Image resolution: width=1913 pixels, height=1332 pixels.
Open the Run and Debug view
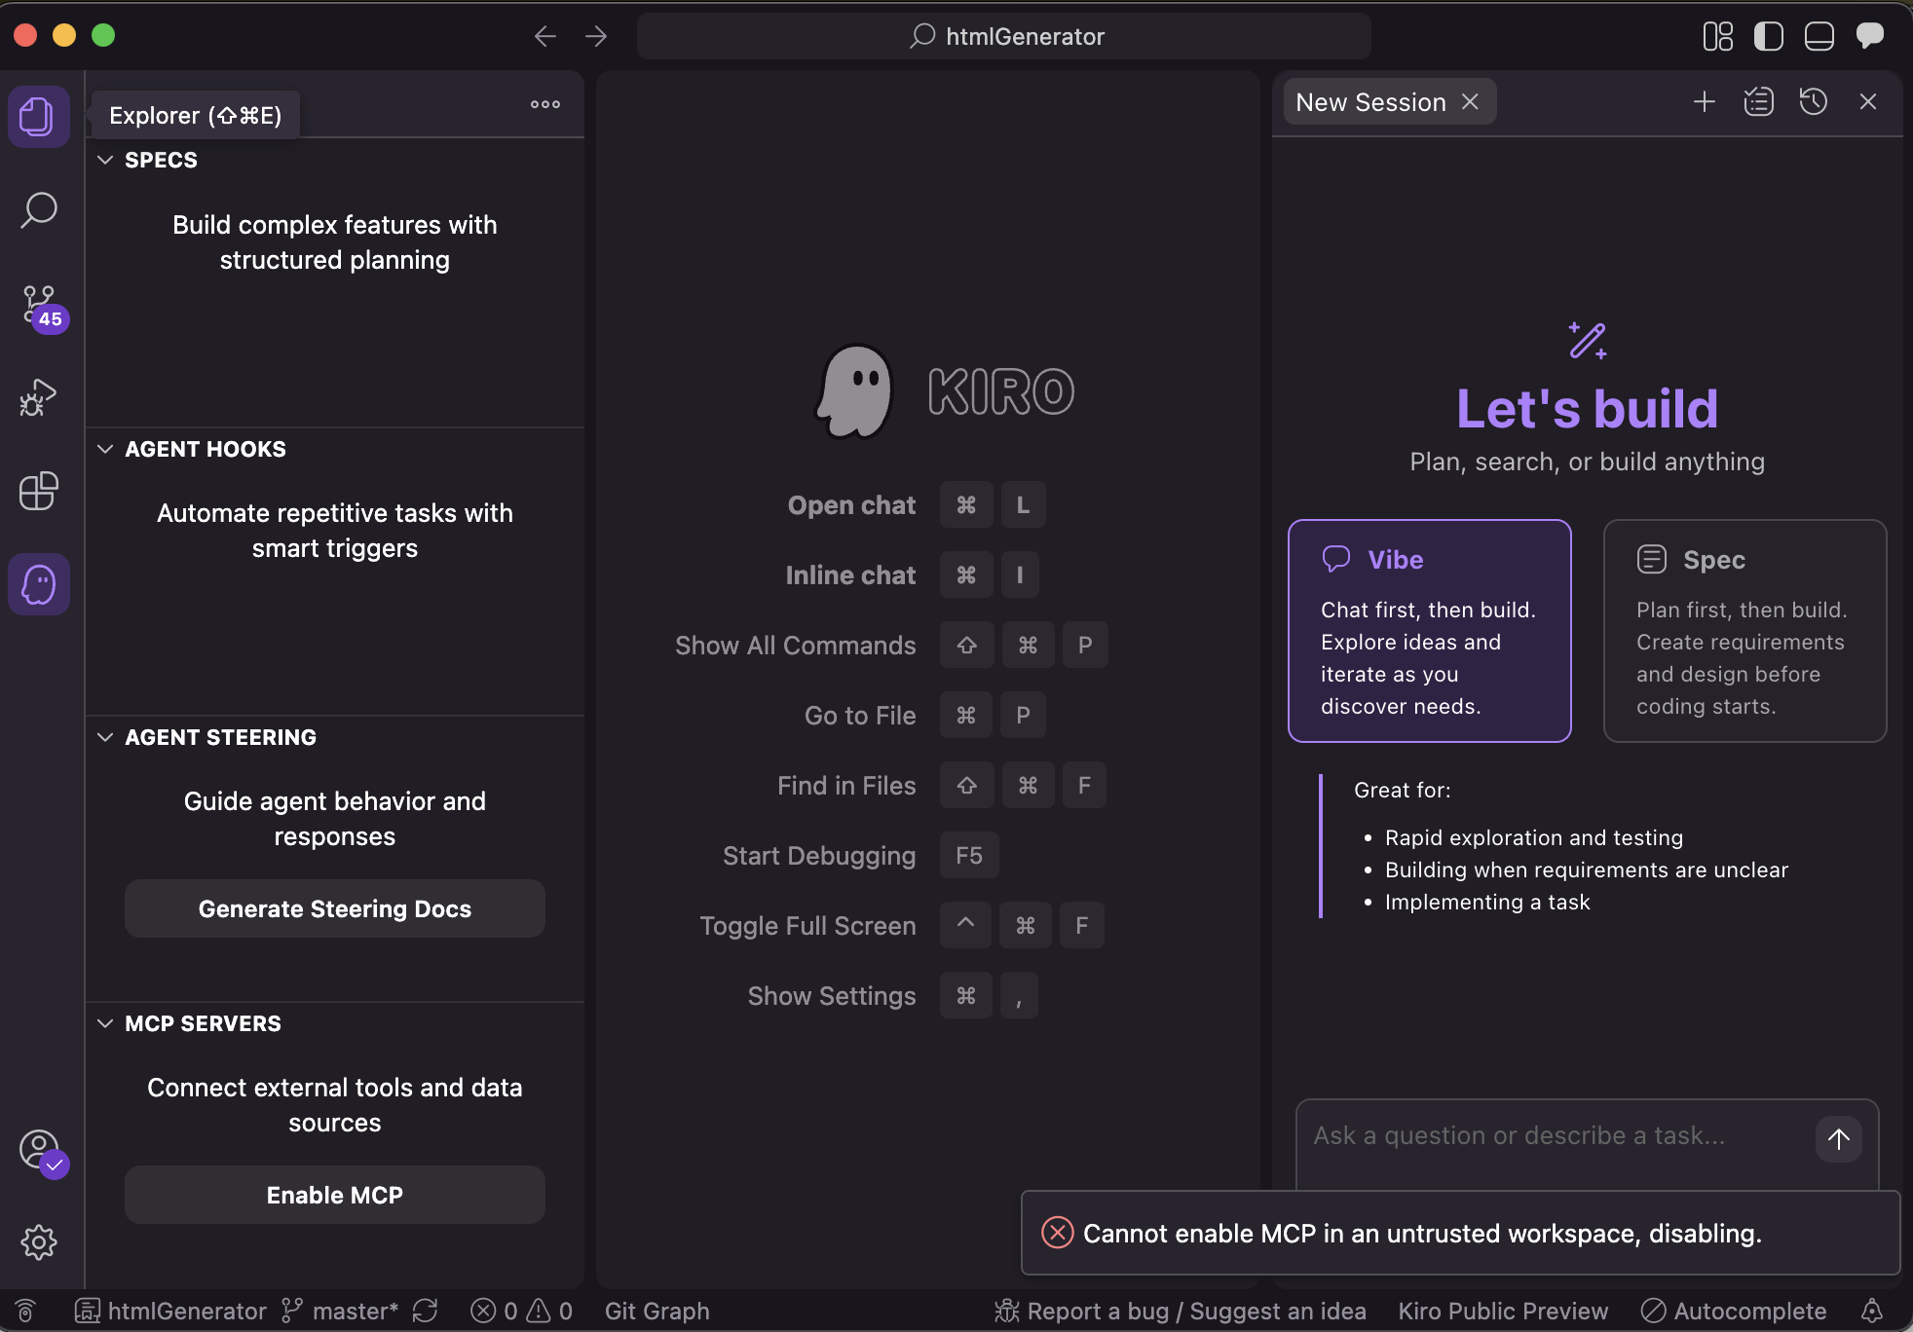pyautogui.click(x=39, y=397)
